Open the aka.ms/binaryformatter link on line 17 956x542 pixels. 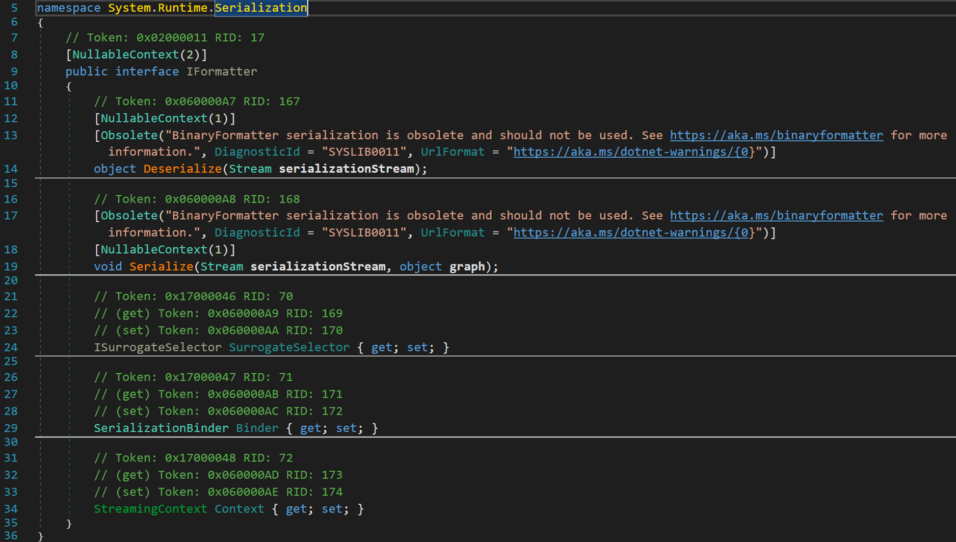pos(776,216)
